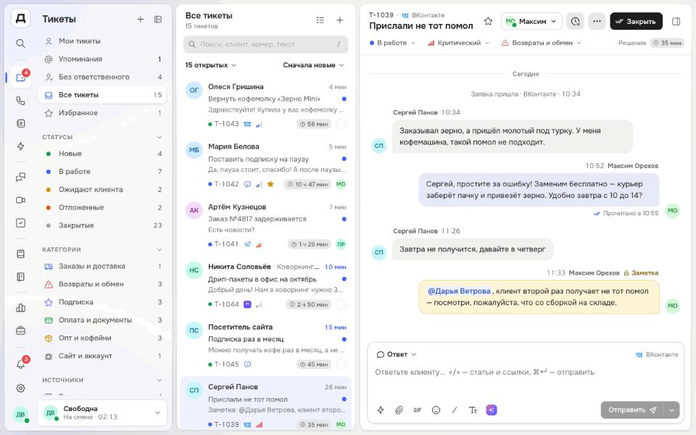This screenshot has height=435, width=696.
Task: Click the 'Отправить' send button
Action: click(x=632, y=410)
